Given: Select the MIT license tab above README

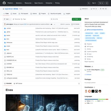Looking at the screenshot, I should click(x=18, y=84).
